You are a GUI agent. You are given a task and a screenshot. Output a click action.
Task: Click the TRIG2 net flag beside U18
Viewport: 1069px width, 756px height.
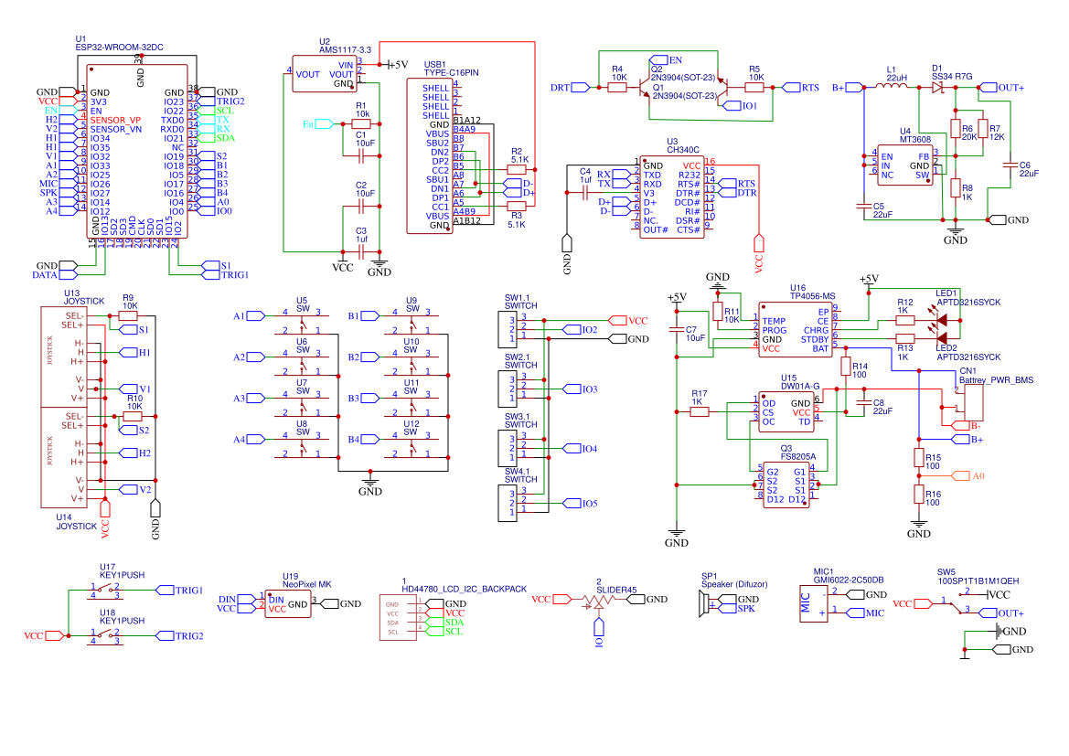point(180,636)
